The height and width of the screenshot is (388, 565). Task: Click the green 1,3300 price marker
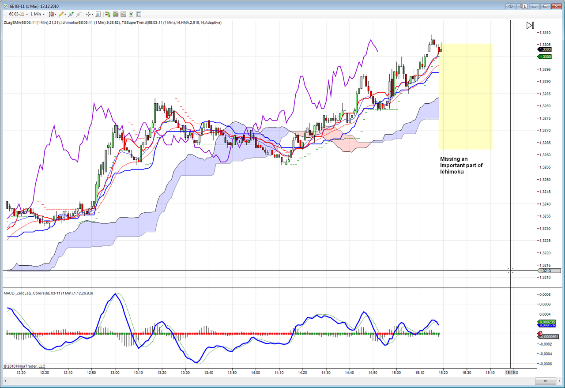[x=545, y=57]
